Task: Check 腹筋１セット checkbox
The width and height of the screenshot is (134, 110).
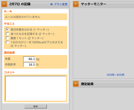Action: (8, 38)
